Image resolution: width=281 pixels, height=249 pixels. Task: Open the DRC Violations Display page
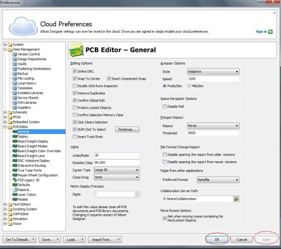pyautogui.click(x=34, y=161)
